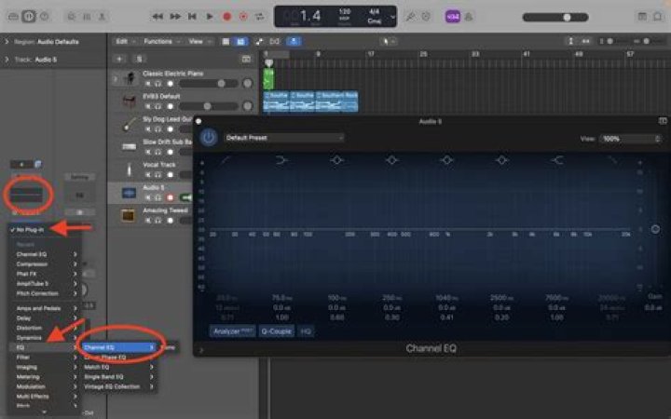Click the Vocal Track microphone icon
This screenshot has width=671, height=419.
[x=129, y=169]
